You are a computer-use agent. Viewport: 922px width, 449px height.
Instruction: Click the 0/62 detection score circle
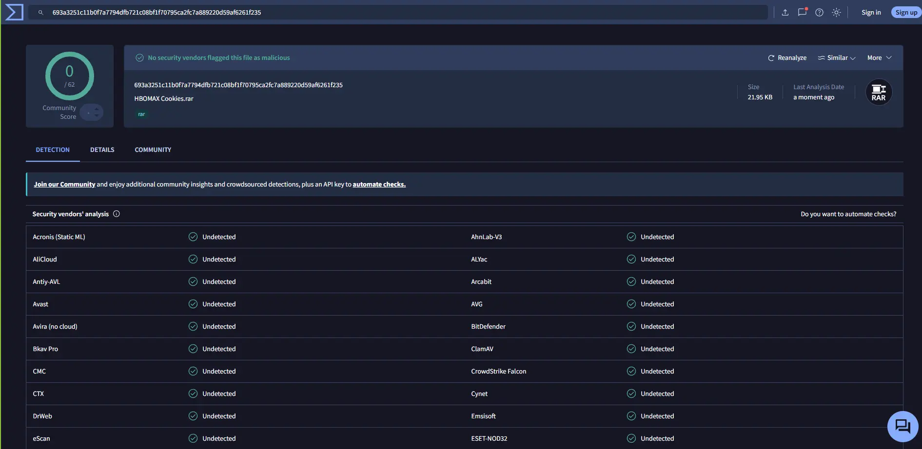click(x=70, y=76)
